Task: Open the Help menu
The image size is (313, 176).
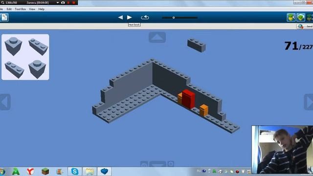Action: 41,9
